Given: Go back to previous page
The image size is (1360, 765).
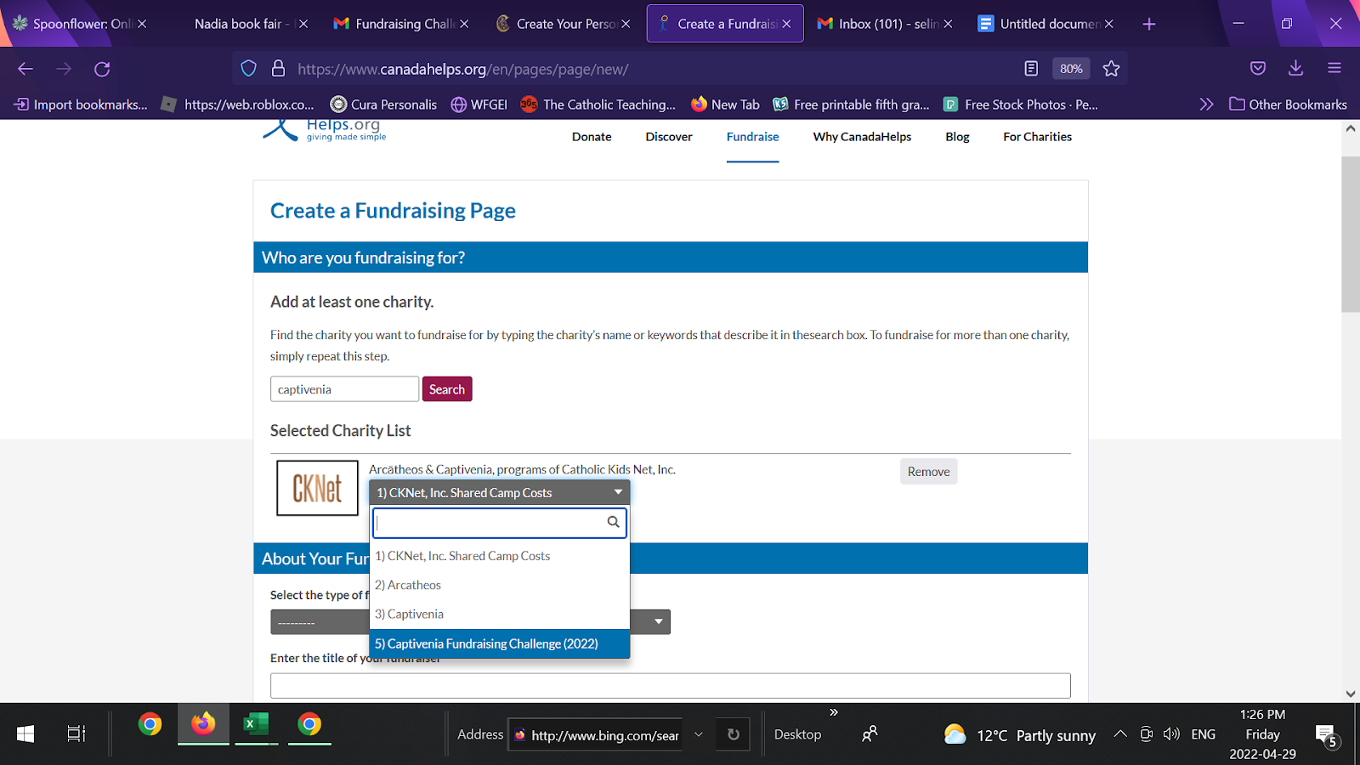Looking at the screenshot, I should (x=25, y=69).
